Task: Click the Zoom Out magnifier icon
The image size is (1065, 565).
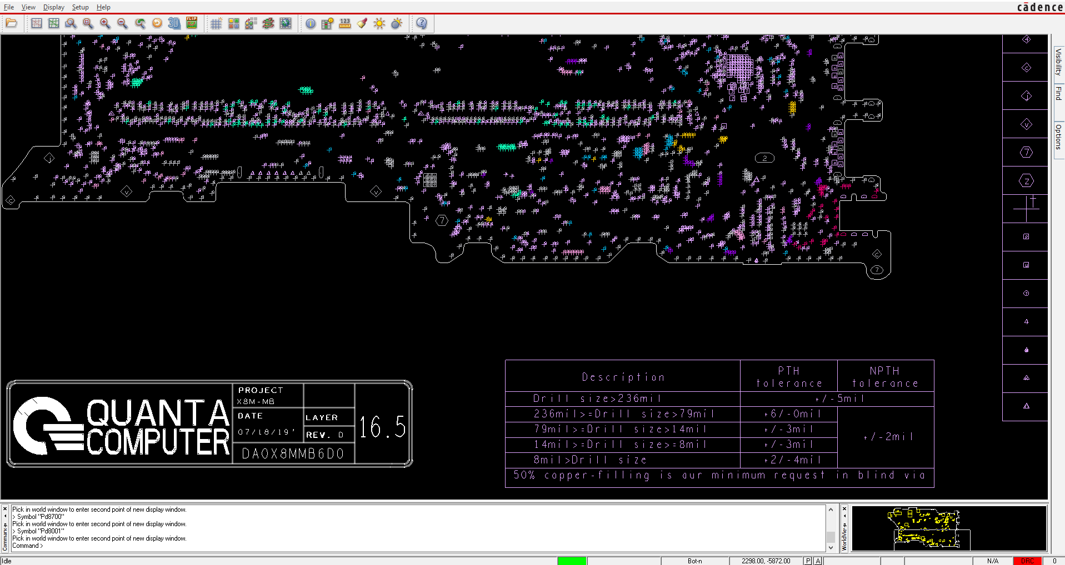Action: point(122,23)
